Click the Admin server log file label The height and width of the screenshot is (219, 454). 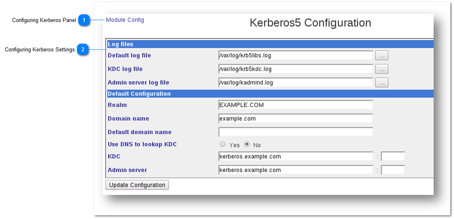coord(138,83)
